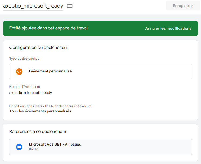
Task: Select the Type de déclencheur label
Action: coord(25,59)
